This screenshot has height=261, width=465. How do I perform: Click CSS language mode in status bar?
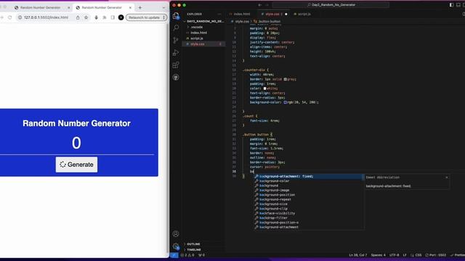[x=418, y=255]
